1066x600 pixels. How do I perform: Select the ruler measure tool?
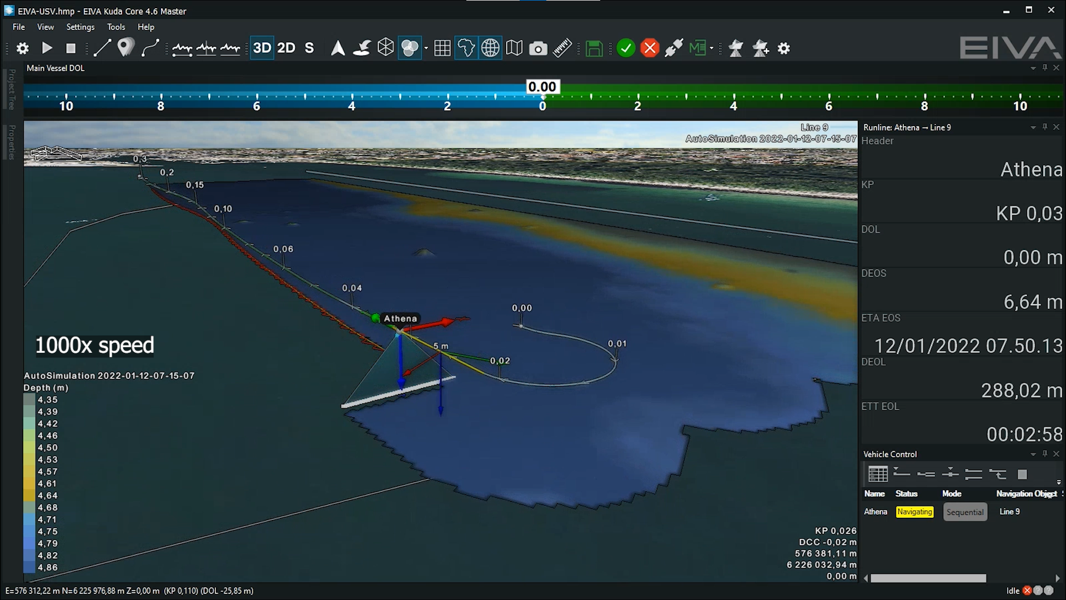562,48
